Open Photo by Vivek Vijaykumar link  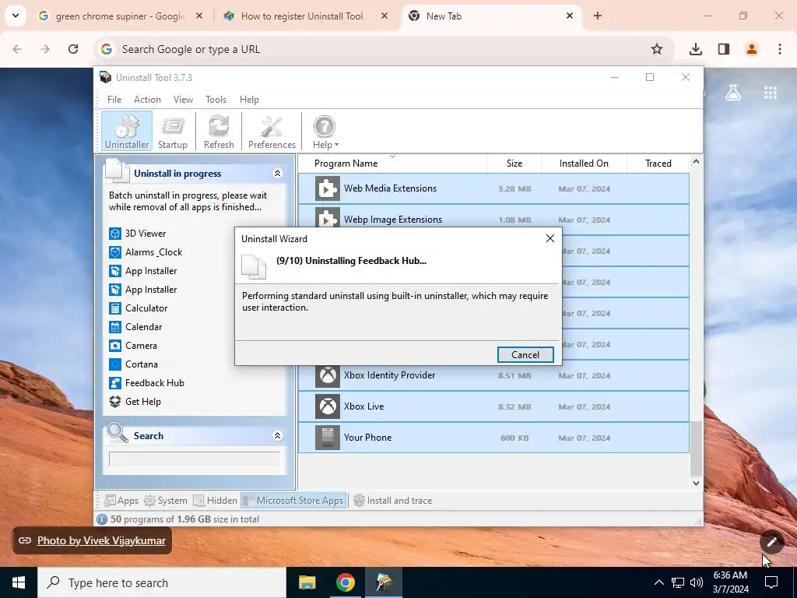[x=101, y=540]
